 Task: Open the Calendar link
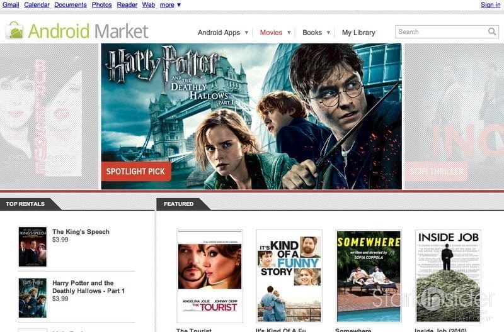[x=37, y=5]
